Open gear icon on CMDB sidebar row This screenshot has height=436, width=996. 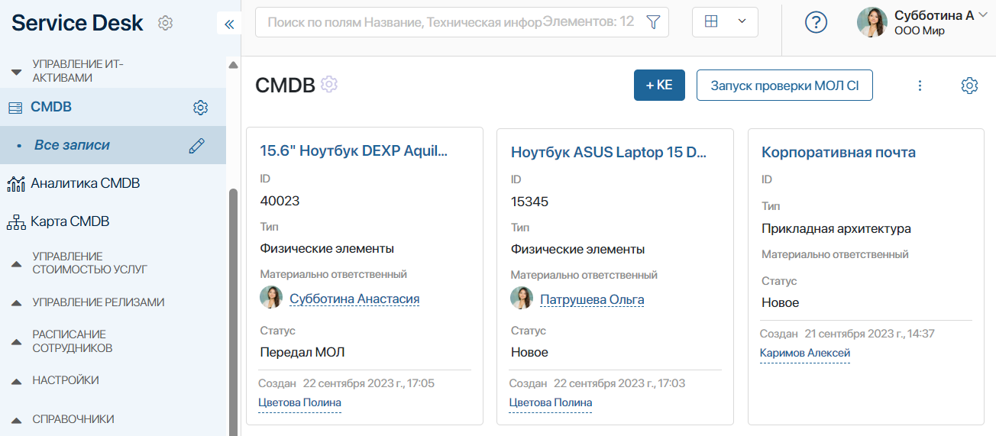click(x=201, y=108)
